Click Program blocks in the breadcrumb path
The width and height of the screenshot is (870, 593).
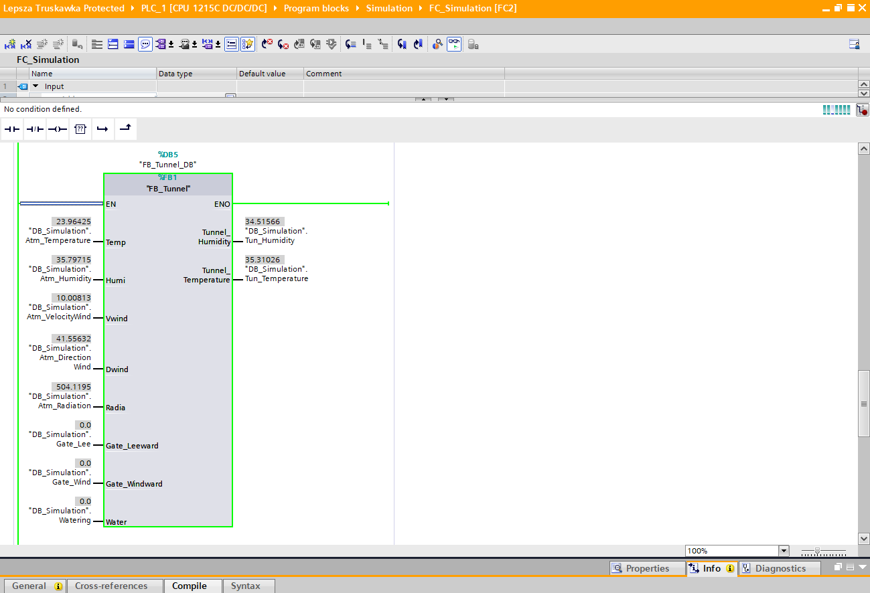(316, 8)
